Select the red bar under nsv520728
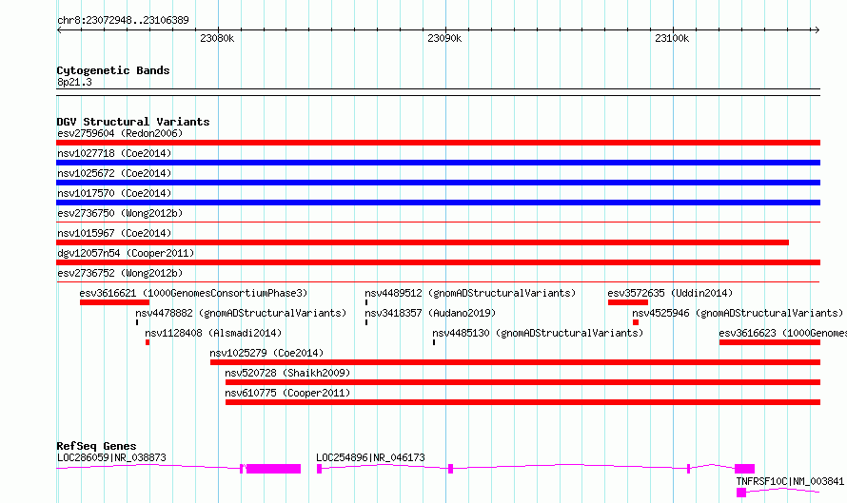The image size is (847, 503). (x=522, y=382)
